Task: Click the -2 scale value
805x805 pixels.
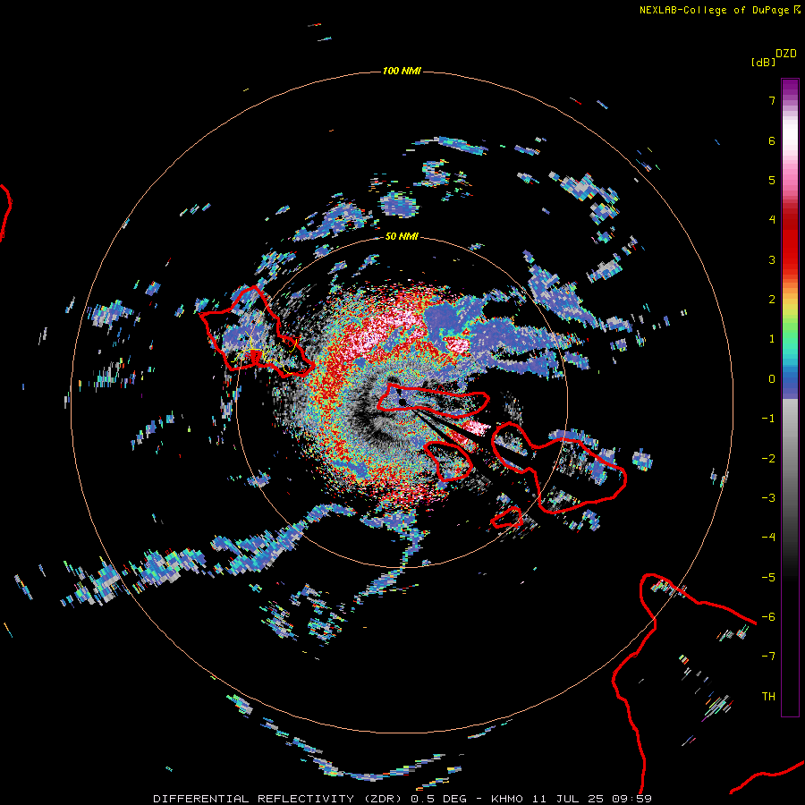Action: click(768, 459)
